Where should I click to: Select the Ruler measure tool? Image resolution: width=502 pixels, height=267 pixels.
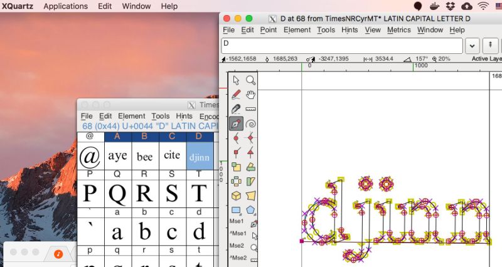(x=250, y=109)
